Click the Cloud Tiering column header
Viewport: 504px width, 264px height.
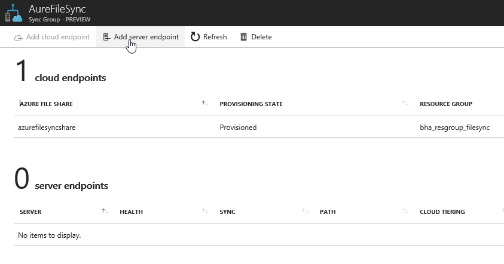point(442,212)
